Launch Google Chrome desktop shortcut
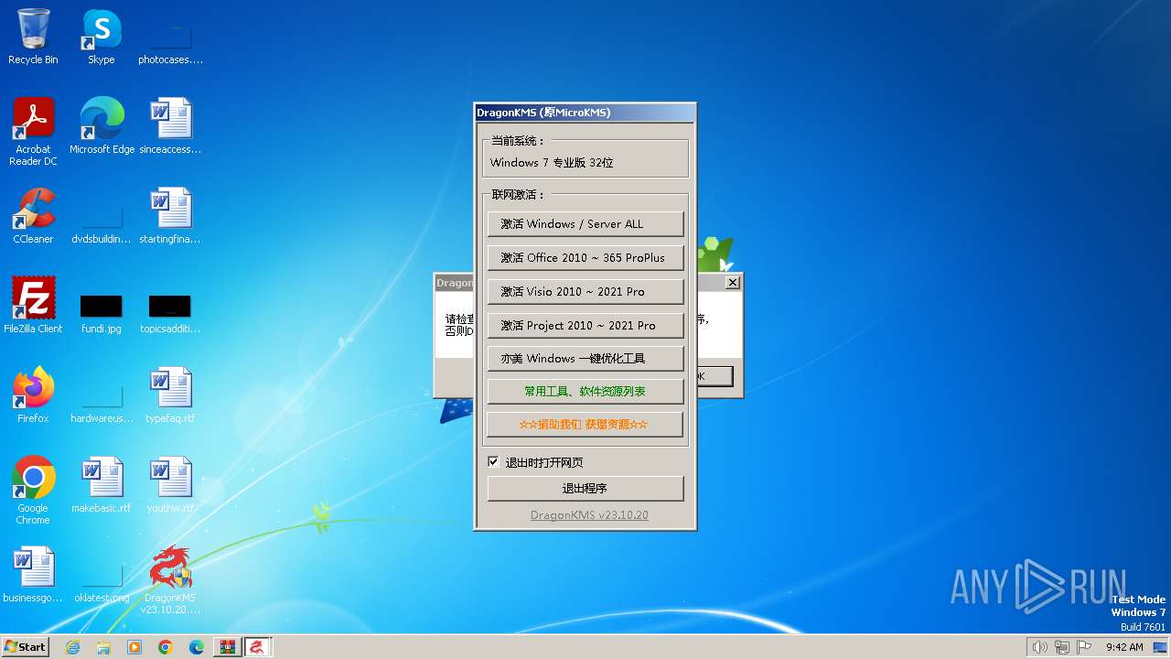1171x659 pixels. coord(33,491)
